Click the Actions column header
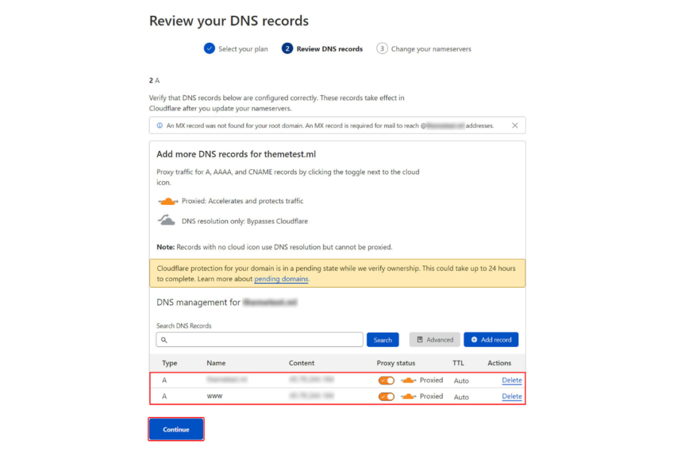The width and height of the screenshot is (677, 452). point(499,363)
